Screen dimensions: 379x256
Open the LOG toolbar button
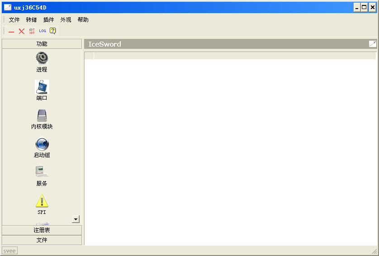[42, 31]
